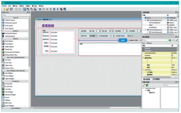Click the pencil edit resources icon

click(144, 85)
